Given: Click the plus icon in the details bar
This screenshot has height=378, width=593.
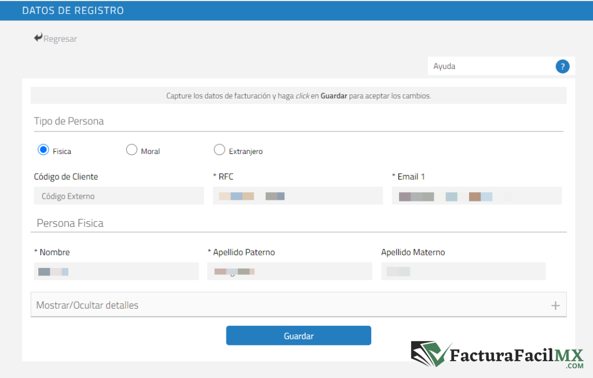Looking at the screenshot, I should coord(555,306).
